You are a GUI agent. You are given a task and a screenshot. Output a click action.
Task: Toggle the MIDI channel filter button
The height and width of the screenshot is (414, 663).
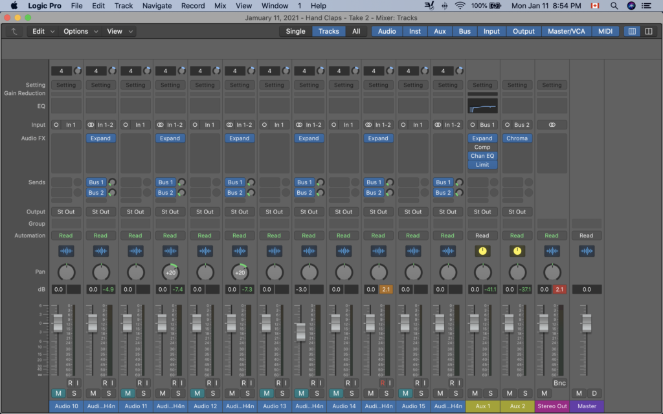click(605, 31)
